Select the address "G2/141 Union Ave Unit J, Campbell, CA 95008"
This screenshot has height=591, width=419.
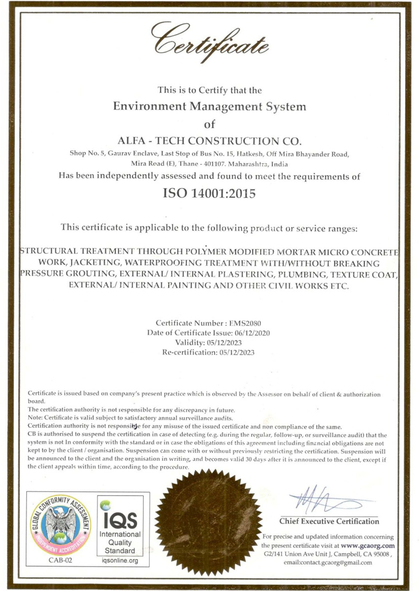coord(327,555)
